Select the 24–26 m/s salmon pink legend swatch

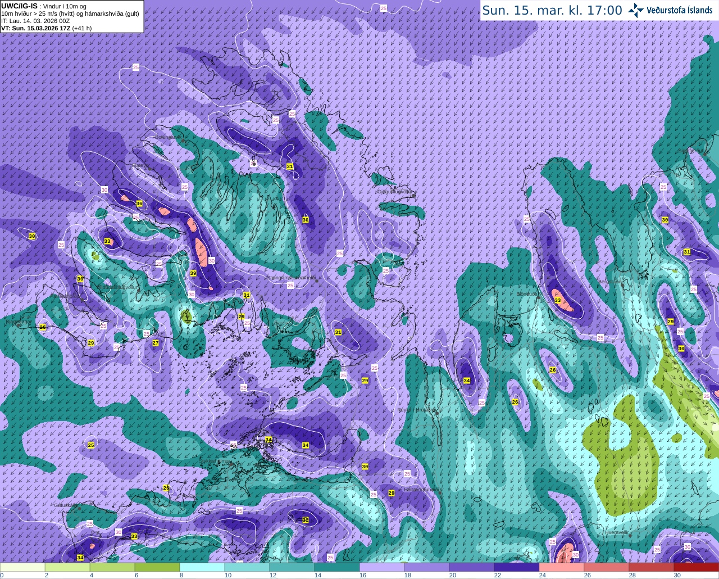(562, 567)
